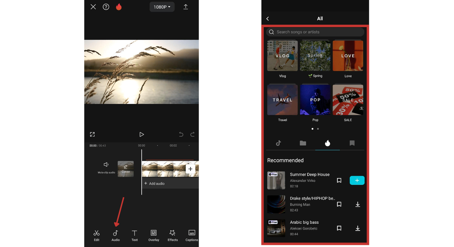
Task: Select the Arabic big bass title
Action: point(304,222)
